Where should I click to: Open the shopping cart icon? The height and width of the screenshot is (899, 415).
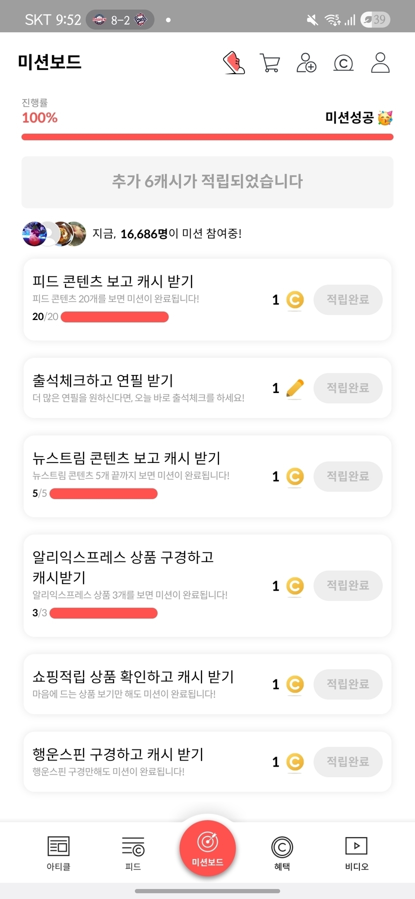point(270,63)
